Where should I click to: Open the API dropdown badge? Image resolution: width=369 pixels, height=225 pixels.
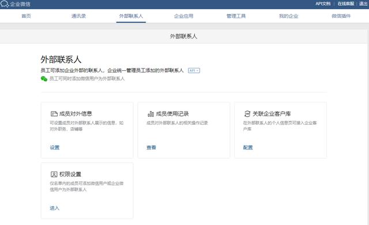click(194, 70)
